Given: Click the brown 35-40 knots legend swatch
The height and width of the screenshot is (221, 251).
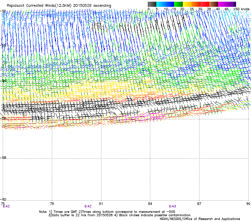Looking at the screenshot, I should [x=214, y=4].
